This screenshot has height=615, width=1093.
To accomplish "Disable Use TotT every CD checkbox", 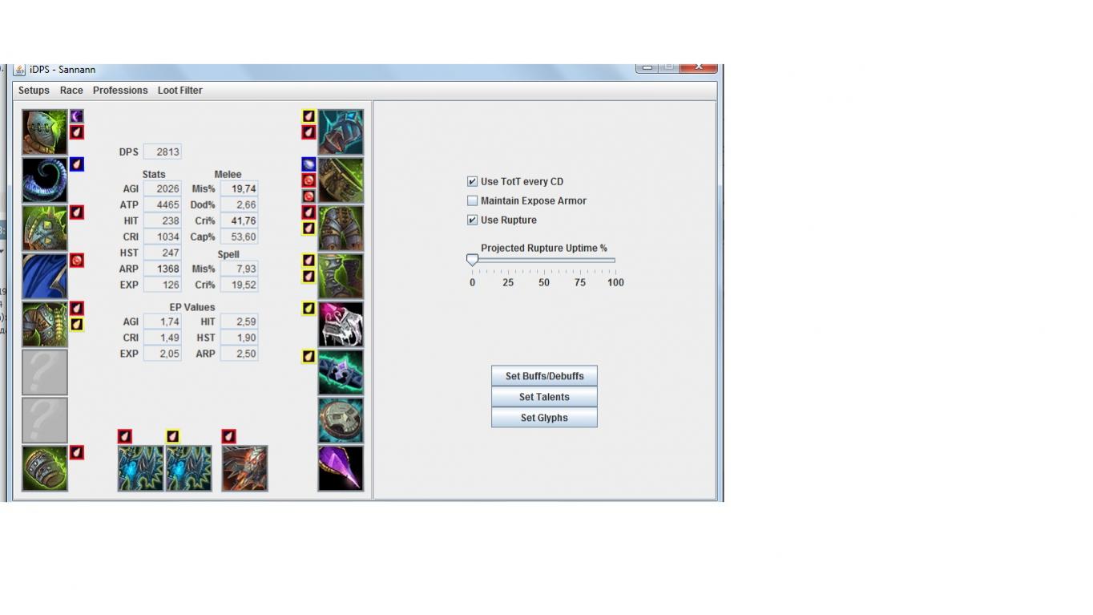I will pyautogui.click(x=473, y=182).
